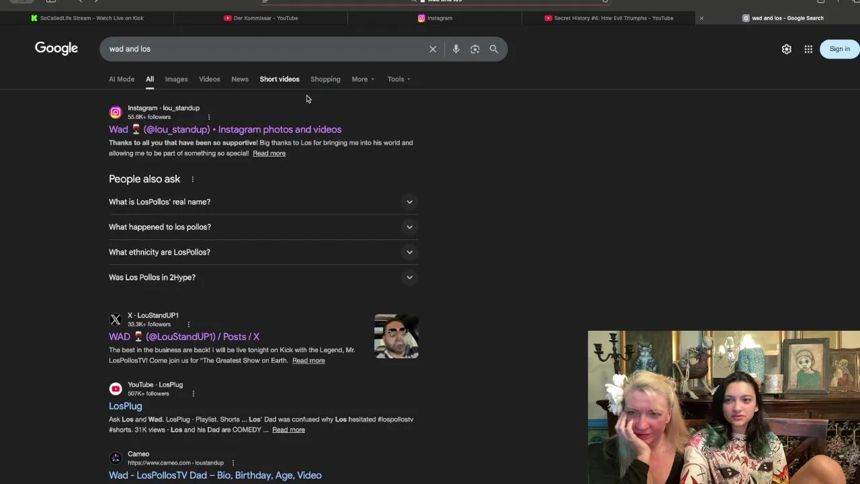Click the thumbnail photo beside X result
Screen dimensions: 860x484
tap(396, 336)
